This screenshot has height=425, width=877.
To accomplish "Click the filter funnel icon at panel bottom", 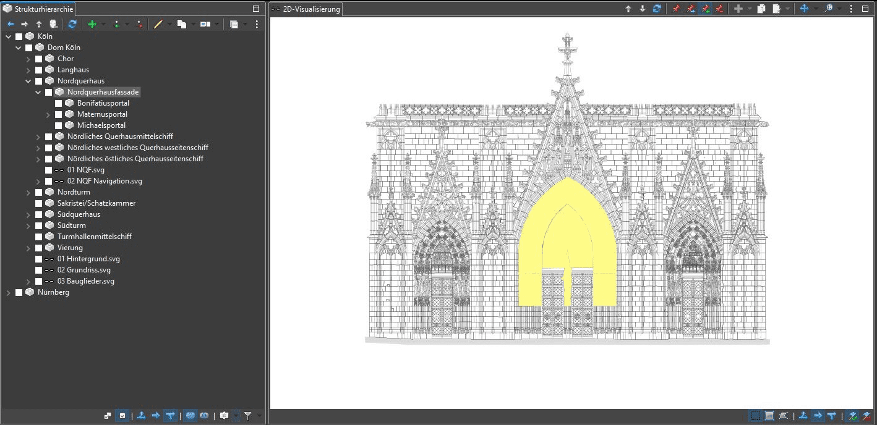I will (x=247, y=416).
